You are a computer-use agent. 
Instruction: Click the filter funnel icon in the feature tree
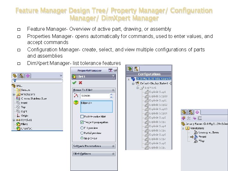click(x=15, y=81)
